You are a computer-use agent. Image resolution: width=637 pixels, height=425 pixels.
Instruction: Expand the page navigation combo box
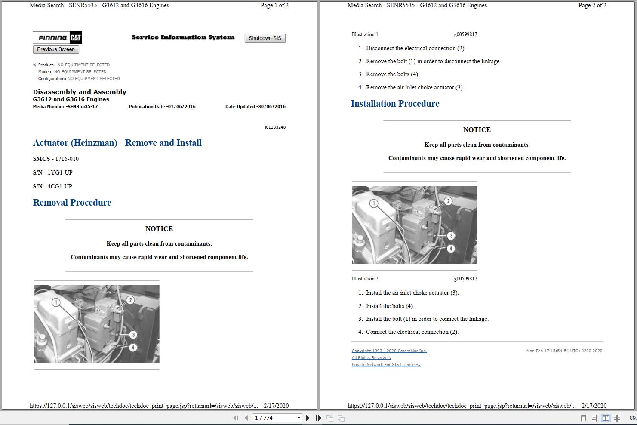[298, 418]
